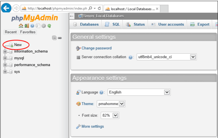Image resolution: width=218 pixels, height=138 pixels.
Task: Click the information_schema database icon
Action: [x=11, y=52]
